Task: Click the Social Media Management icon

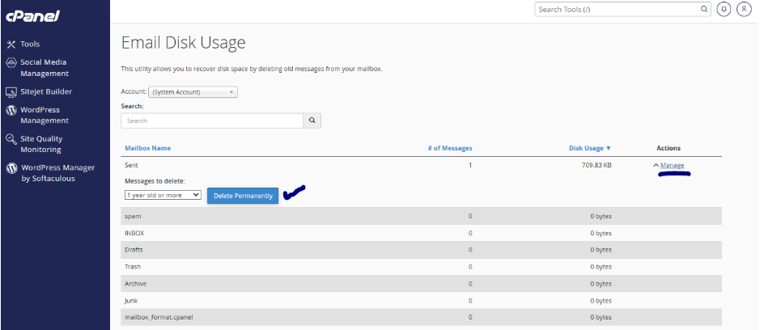Action: [x=11, y=63]
